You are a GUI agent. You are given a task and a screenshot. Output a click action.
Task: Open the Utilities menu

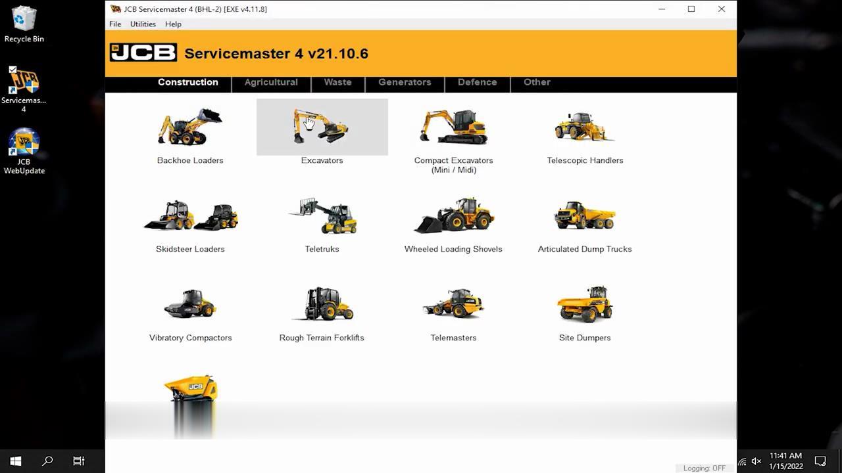pos(143,24)
